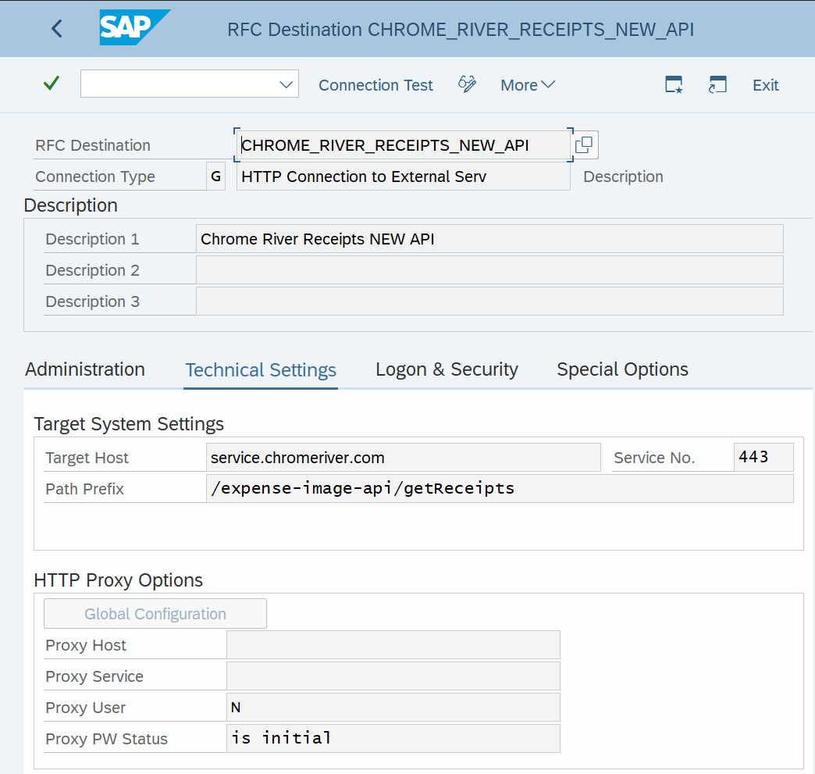Screen dimensions: 815x774
Task: Click the SAP logo
Action: click(134, 29)
